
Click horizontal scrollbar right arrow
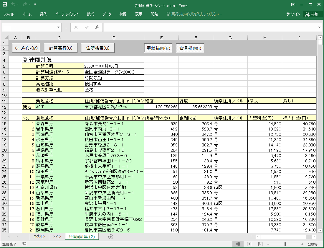point(314,237)
